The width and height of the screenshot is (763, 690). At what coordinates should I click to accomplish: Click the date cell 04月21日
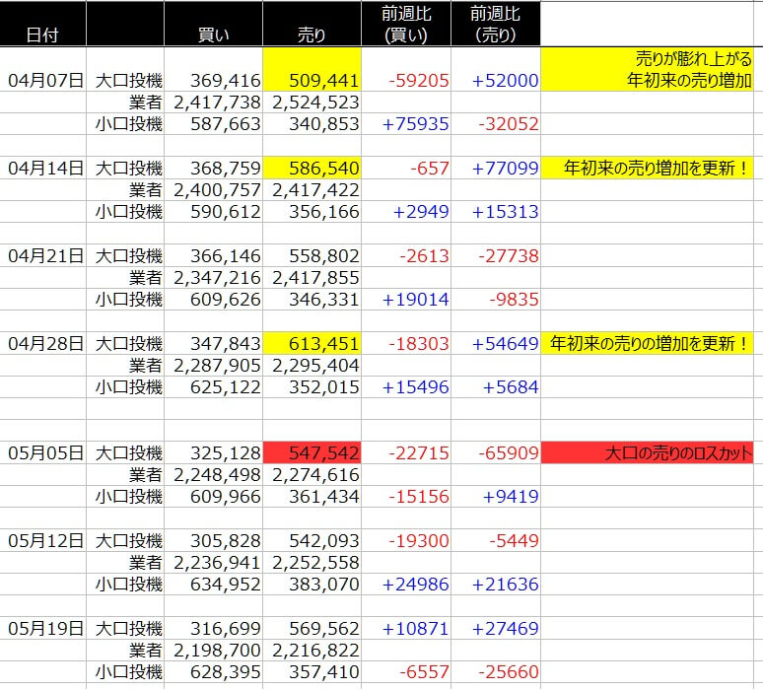coord(42,255)
